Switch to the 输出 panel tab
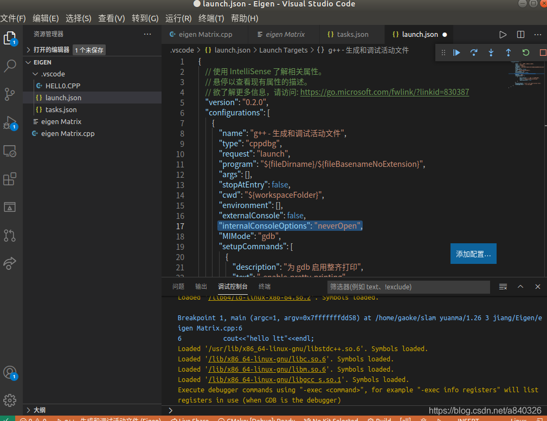547x421 pixels. [201, 287]
